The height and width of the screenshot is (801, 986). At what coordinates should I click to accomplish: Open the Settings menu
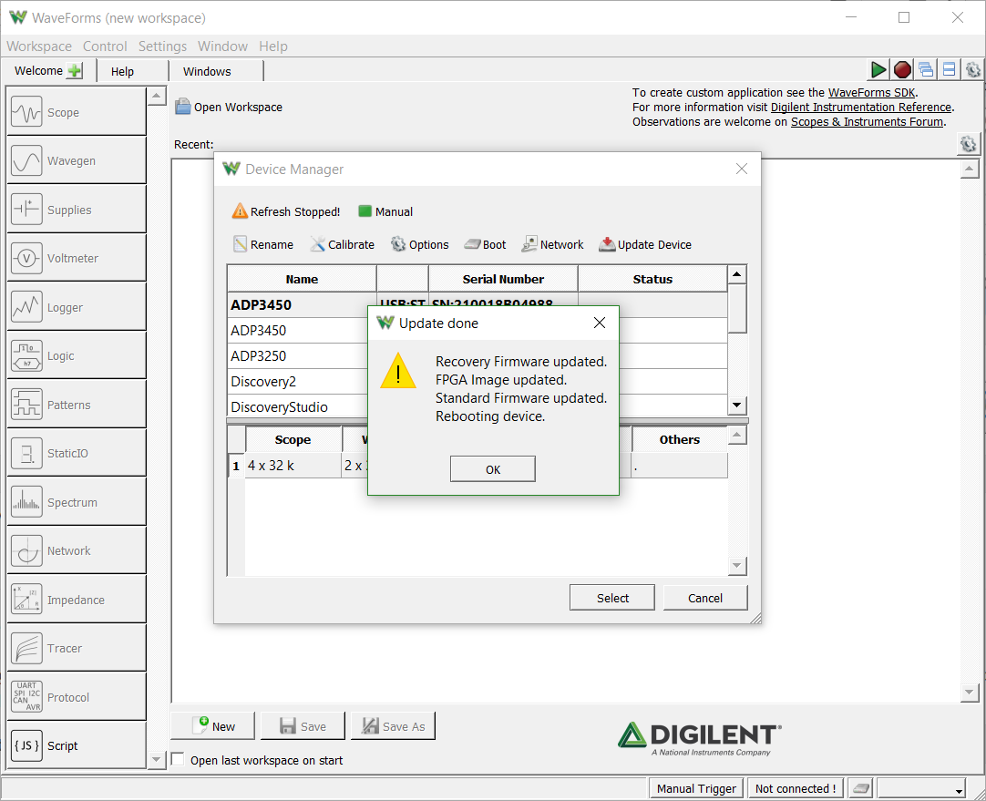162,46
